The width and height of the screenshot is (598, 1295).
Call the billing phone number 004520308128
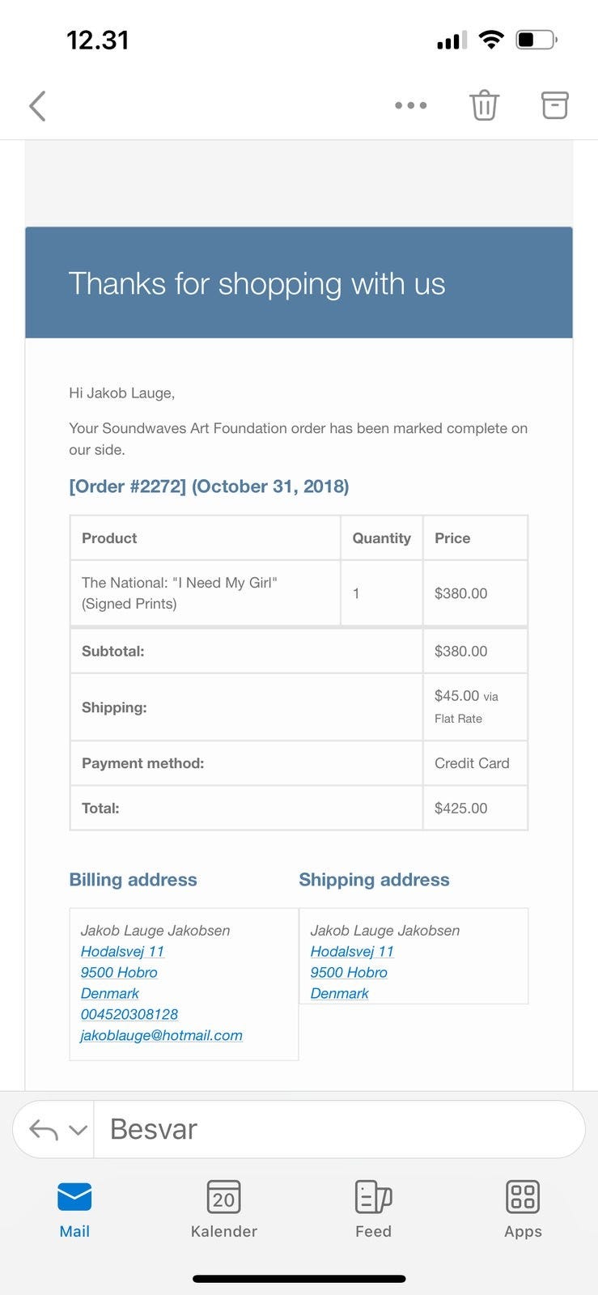tap(129, 1014)
